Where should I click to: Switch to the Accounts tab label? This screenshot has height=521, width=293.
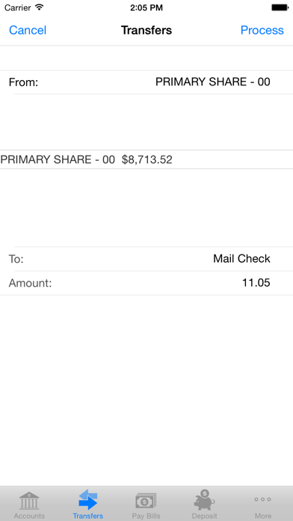point(29,516)
